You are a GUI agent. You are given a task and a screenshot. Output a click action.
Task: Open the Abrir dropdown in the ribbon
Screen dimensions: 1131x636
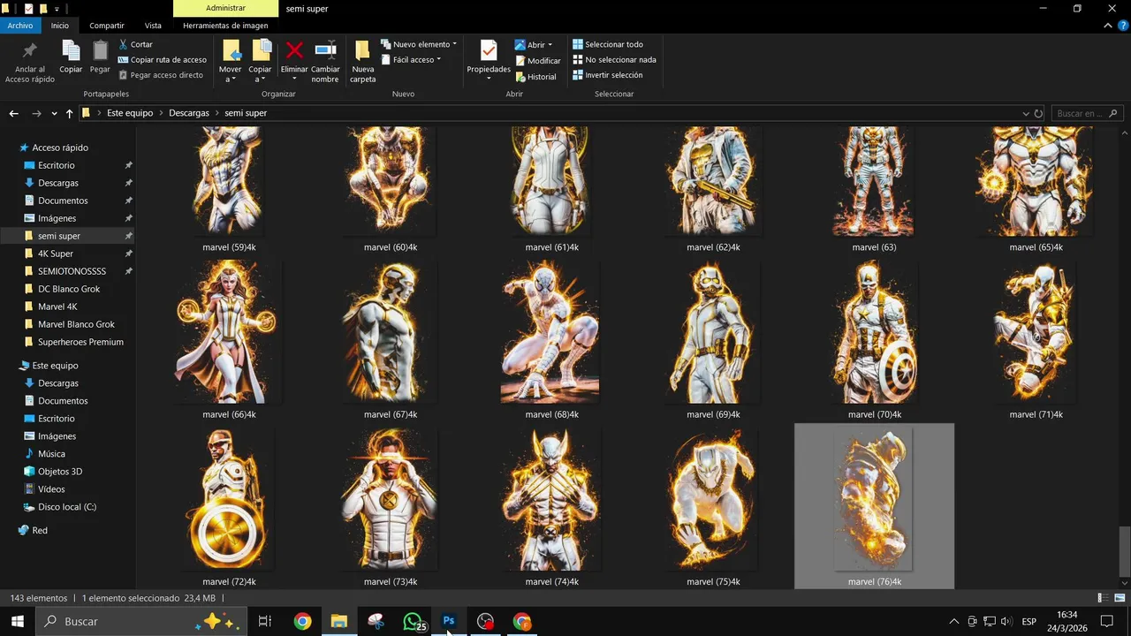coord(534,44)
